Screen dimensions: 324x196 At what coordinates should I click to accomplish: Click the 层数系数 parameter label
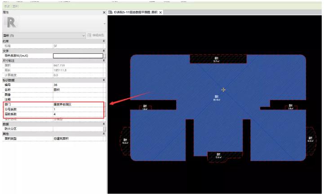[10, 114]
